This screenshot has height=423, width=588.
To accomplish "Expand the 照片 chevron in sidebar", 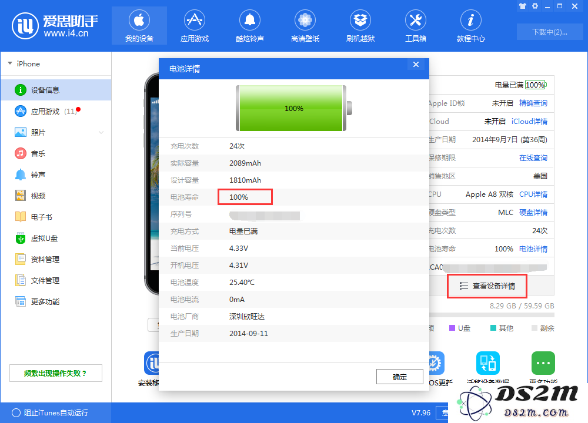I will [x=101, y=132].
